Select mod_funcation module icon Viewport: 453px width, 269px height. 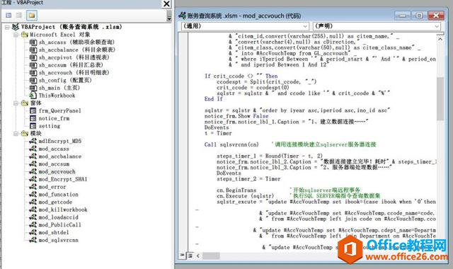pyautogui.click(x=33, y=195)
